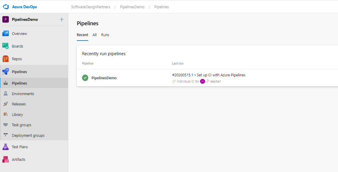This screenshot has width=338, height=172.
Task: Switch to the All tab
Action: click(94, 35)
